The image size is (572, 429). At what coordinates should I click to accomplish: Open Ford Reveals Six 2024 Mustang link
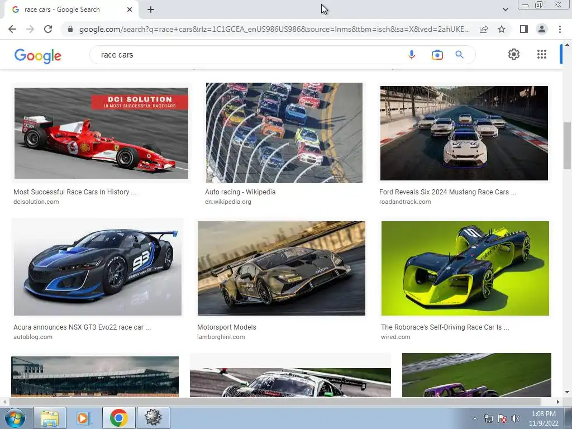pyautogui.click(x=447, y=192)
